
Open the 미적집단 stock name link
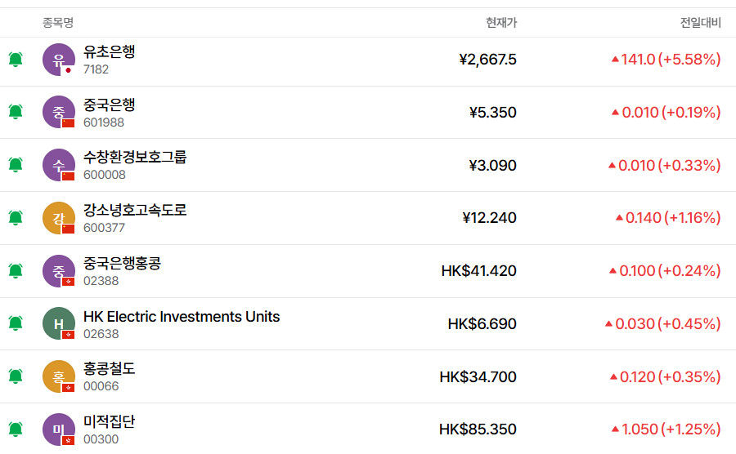pos(110,422)
